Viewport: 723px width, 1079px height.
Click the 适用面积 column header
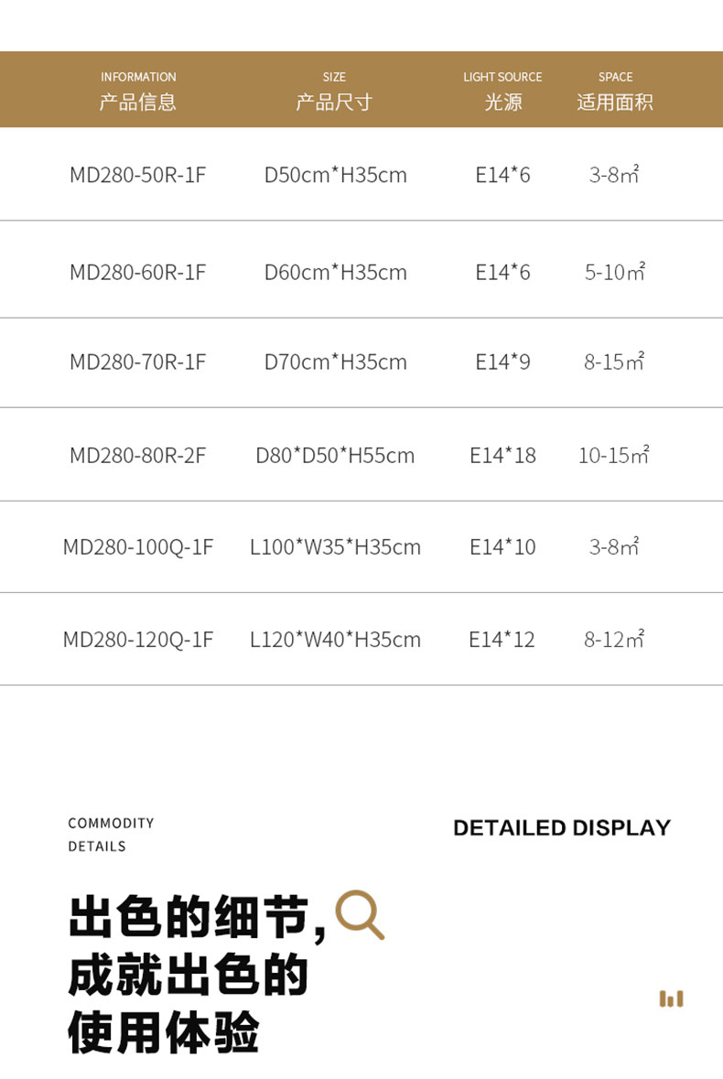(615, 102)
